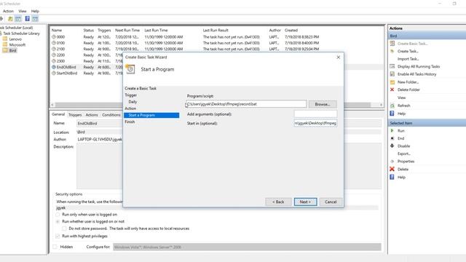Go back with the Back button
This screenshot has height=262, width=466.
pyautogui.click(x=278, y=202)
